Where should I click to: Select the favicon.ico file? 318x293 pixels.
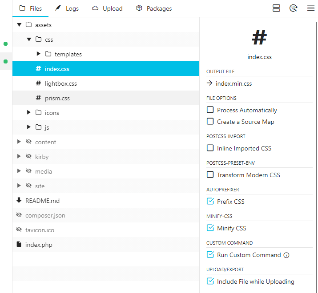point(106,230)
